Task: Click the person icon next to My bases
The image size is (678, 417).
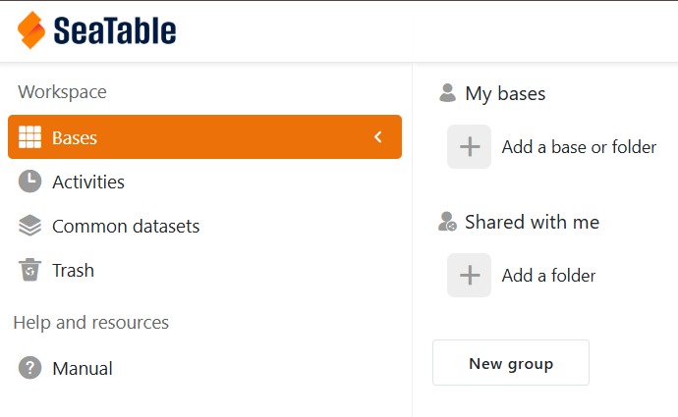Action: tap(447, 93)
